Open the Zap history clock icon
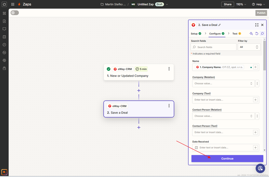 point(4,45)
